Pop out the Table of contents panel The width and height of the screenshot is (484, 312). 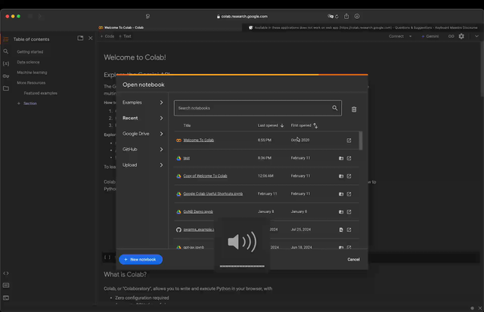coord(80,38)
